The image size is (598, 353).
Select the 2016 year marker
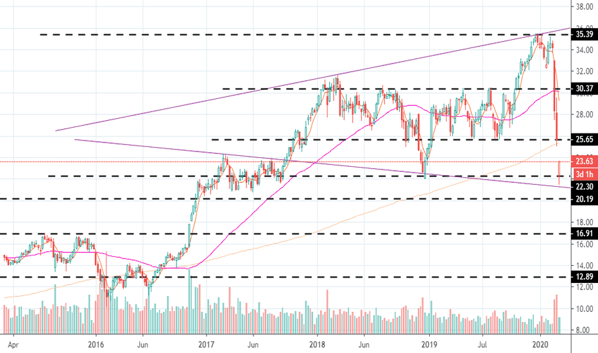96,345
